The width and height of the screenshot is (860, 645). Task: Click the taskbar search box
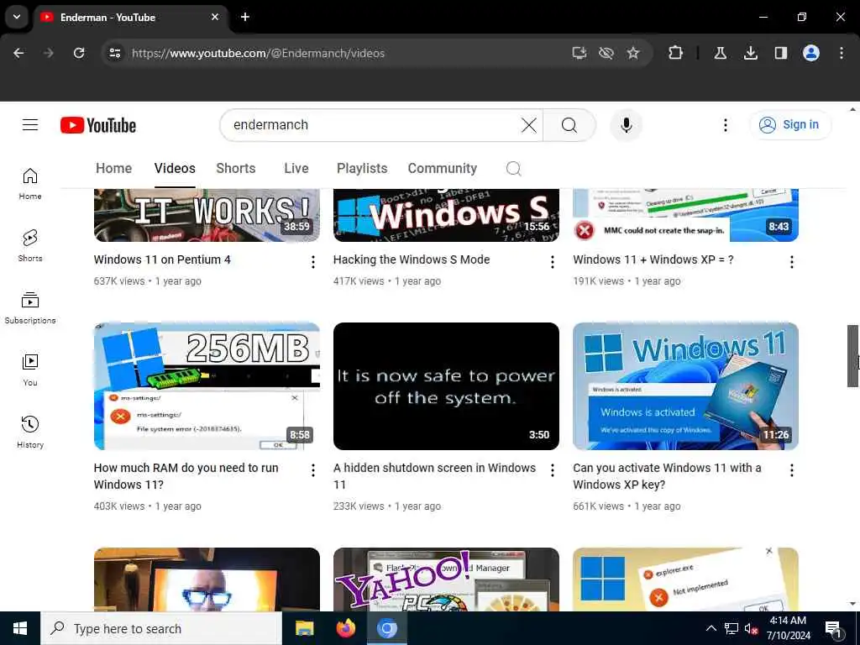[x=161, y=628]
